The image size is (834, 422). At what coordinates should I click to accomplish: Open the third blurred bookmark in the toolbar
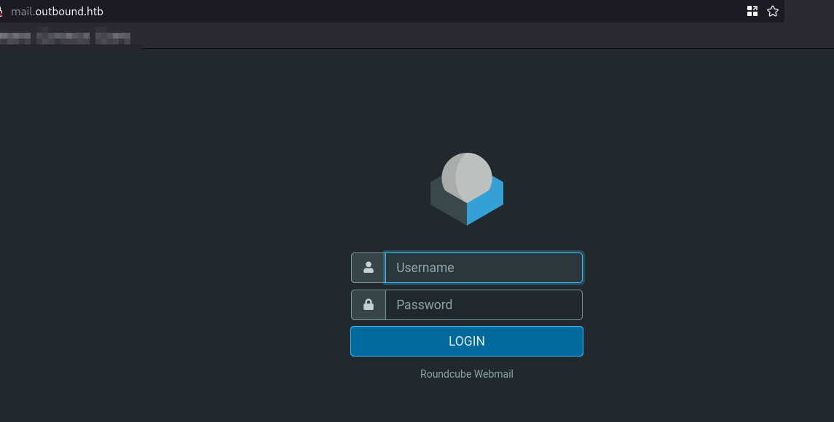113,35
